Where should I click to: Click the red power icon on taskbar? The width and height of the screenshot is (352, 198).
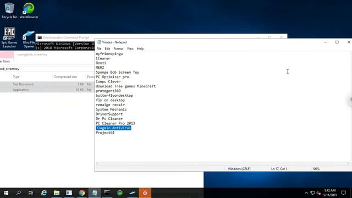click(x=145, y=193)
